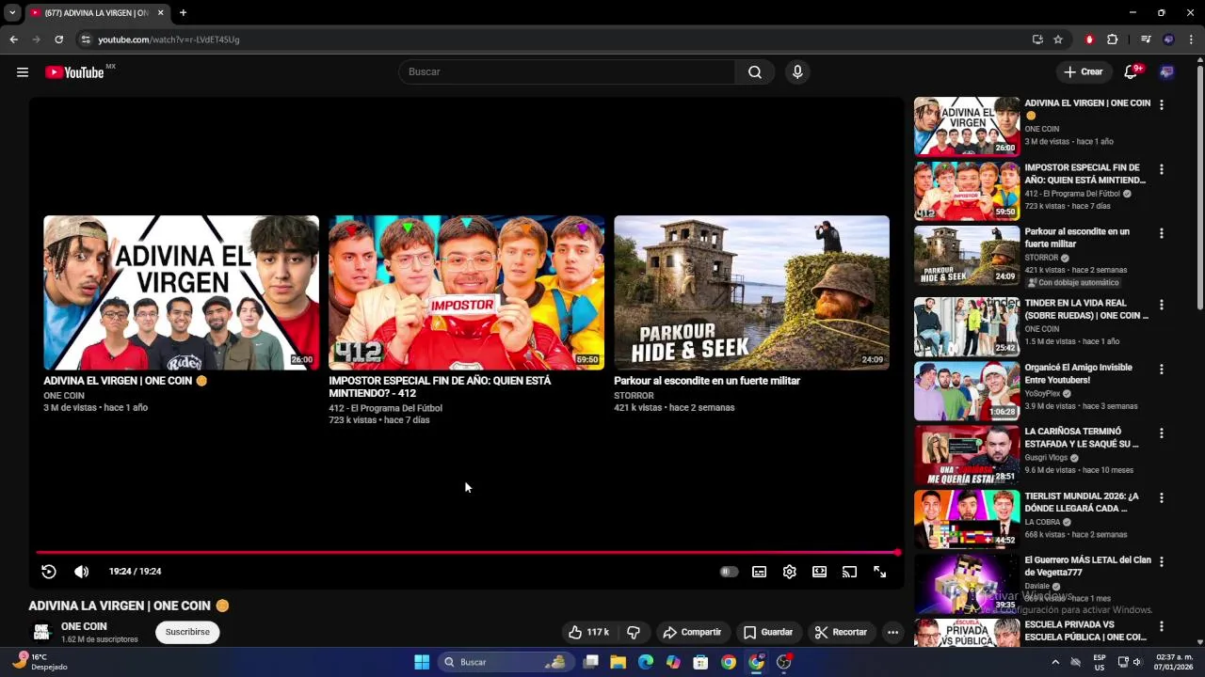
Task: Share the video with Compartir
Action: (692, 632)
